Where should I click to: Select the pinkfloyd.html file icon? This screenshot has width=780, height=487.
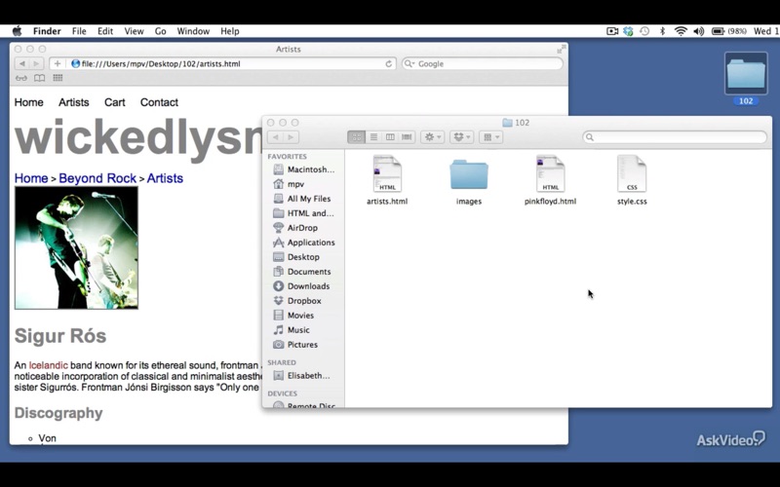click(550, 174)
